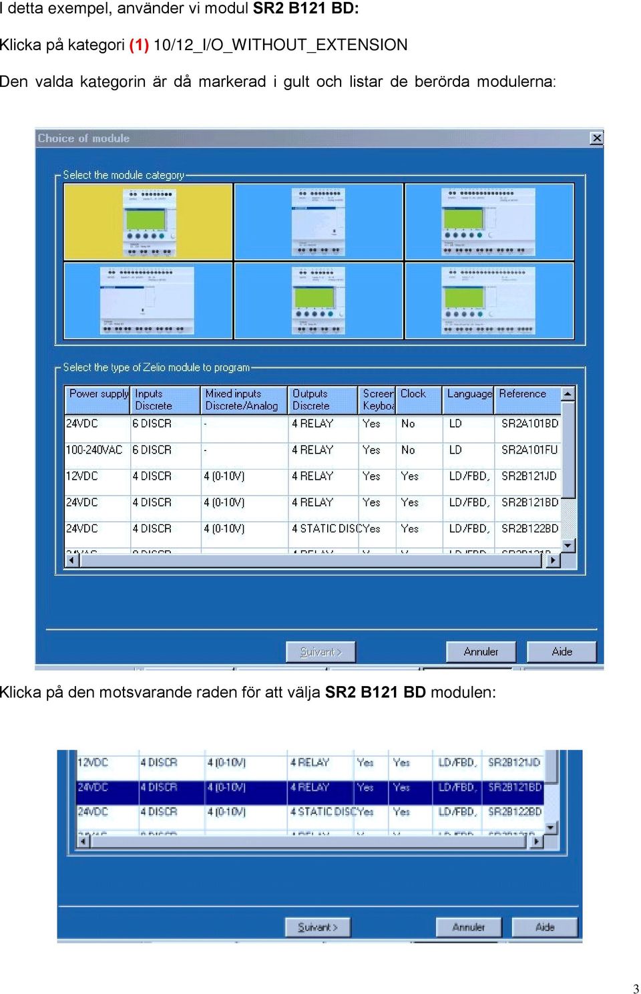Select SR2B121BD row in the upper dialog
This screenshot has width=641, height=994.
[x=312, y=502]
